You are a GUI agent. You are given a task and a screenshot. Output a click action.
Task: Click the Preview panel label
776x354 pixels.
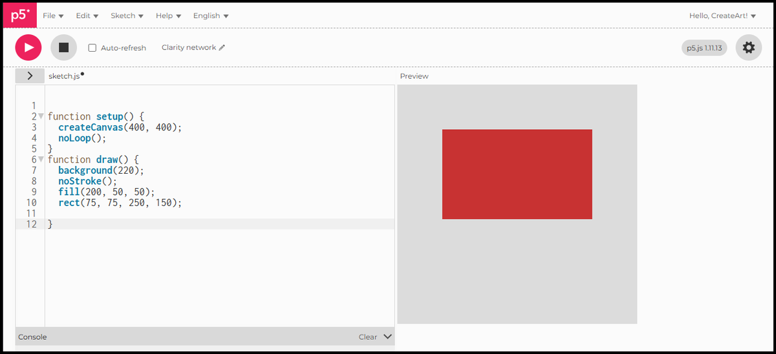(415, 76)
